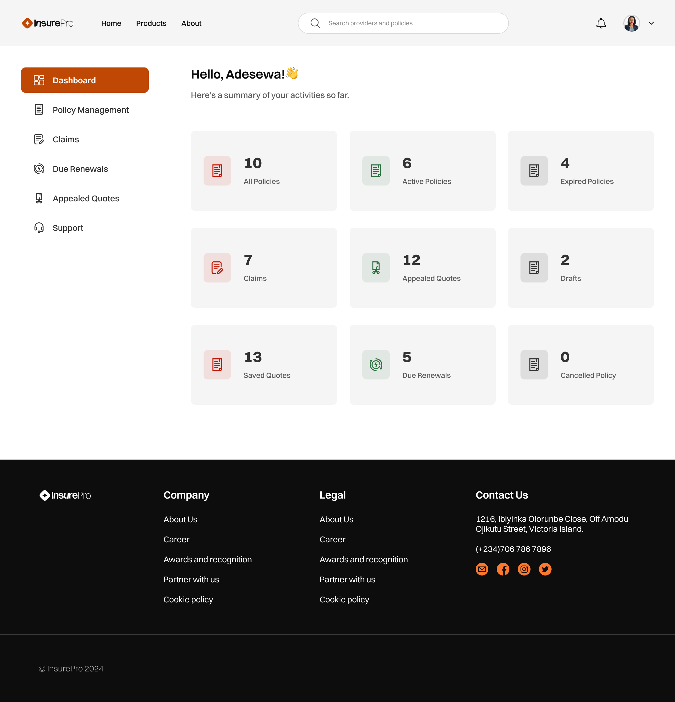
Task: Open the Instagram icon in footer
Action: pos(524,569)
